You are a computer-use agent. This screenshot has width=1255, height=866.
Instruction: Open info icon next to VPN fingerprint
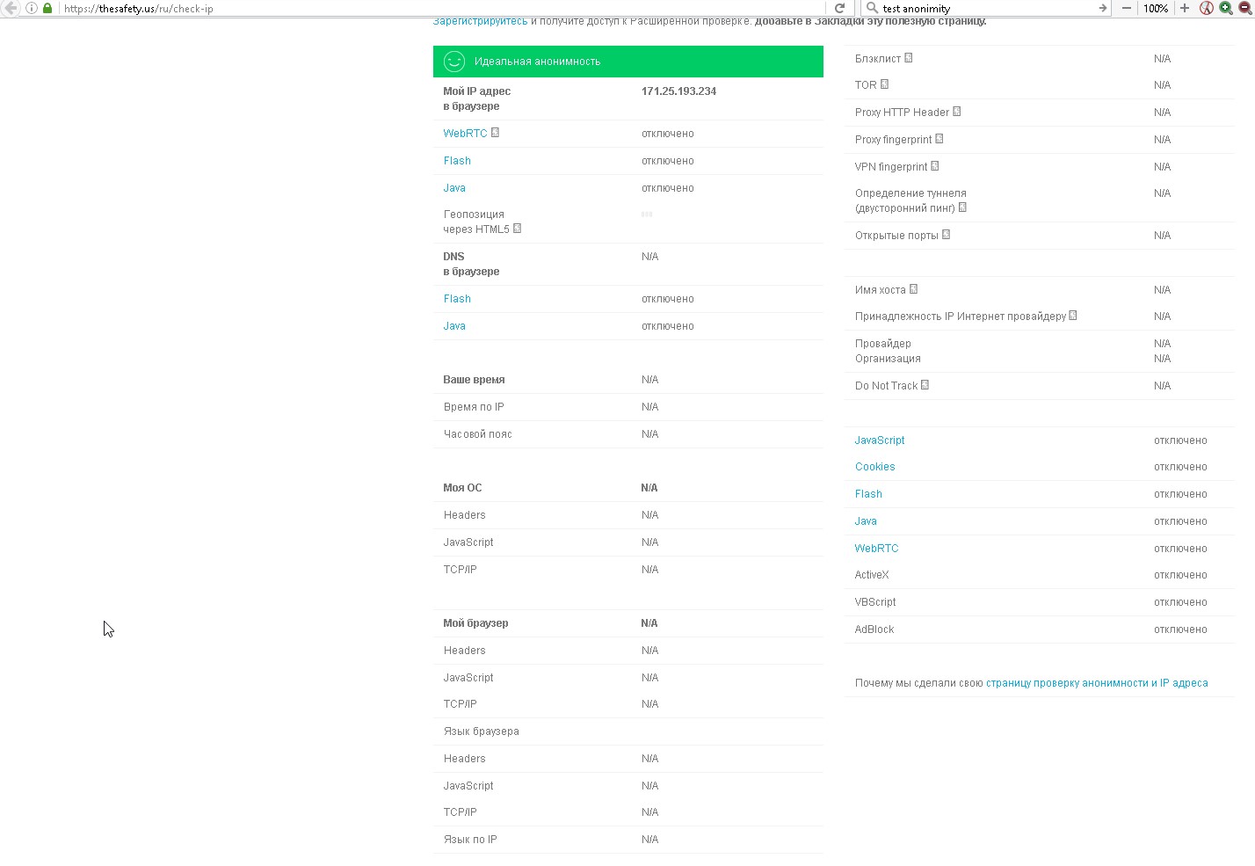935,166
